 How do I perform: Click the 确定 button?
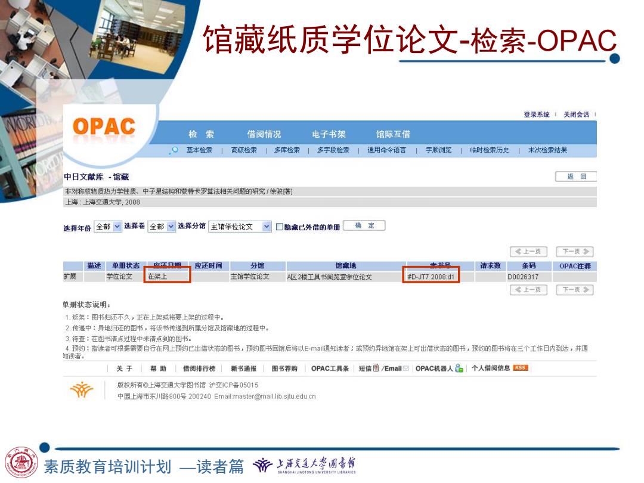pos(364,225)
